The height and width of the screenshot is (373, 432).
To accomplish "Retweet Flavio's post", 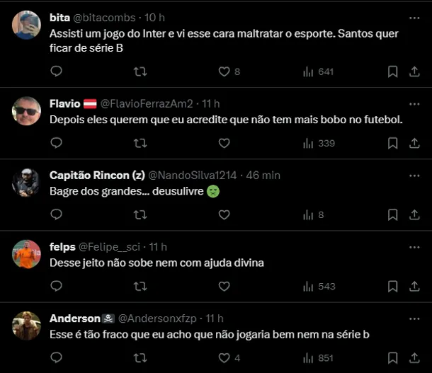I will [x=140, y=143].
